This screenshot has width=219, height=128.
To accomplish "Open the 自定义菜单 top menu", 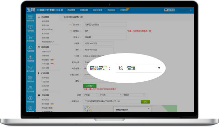I will 98,10.
